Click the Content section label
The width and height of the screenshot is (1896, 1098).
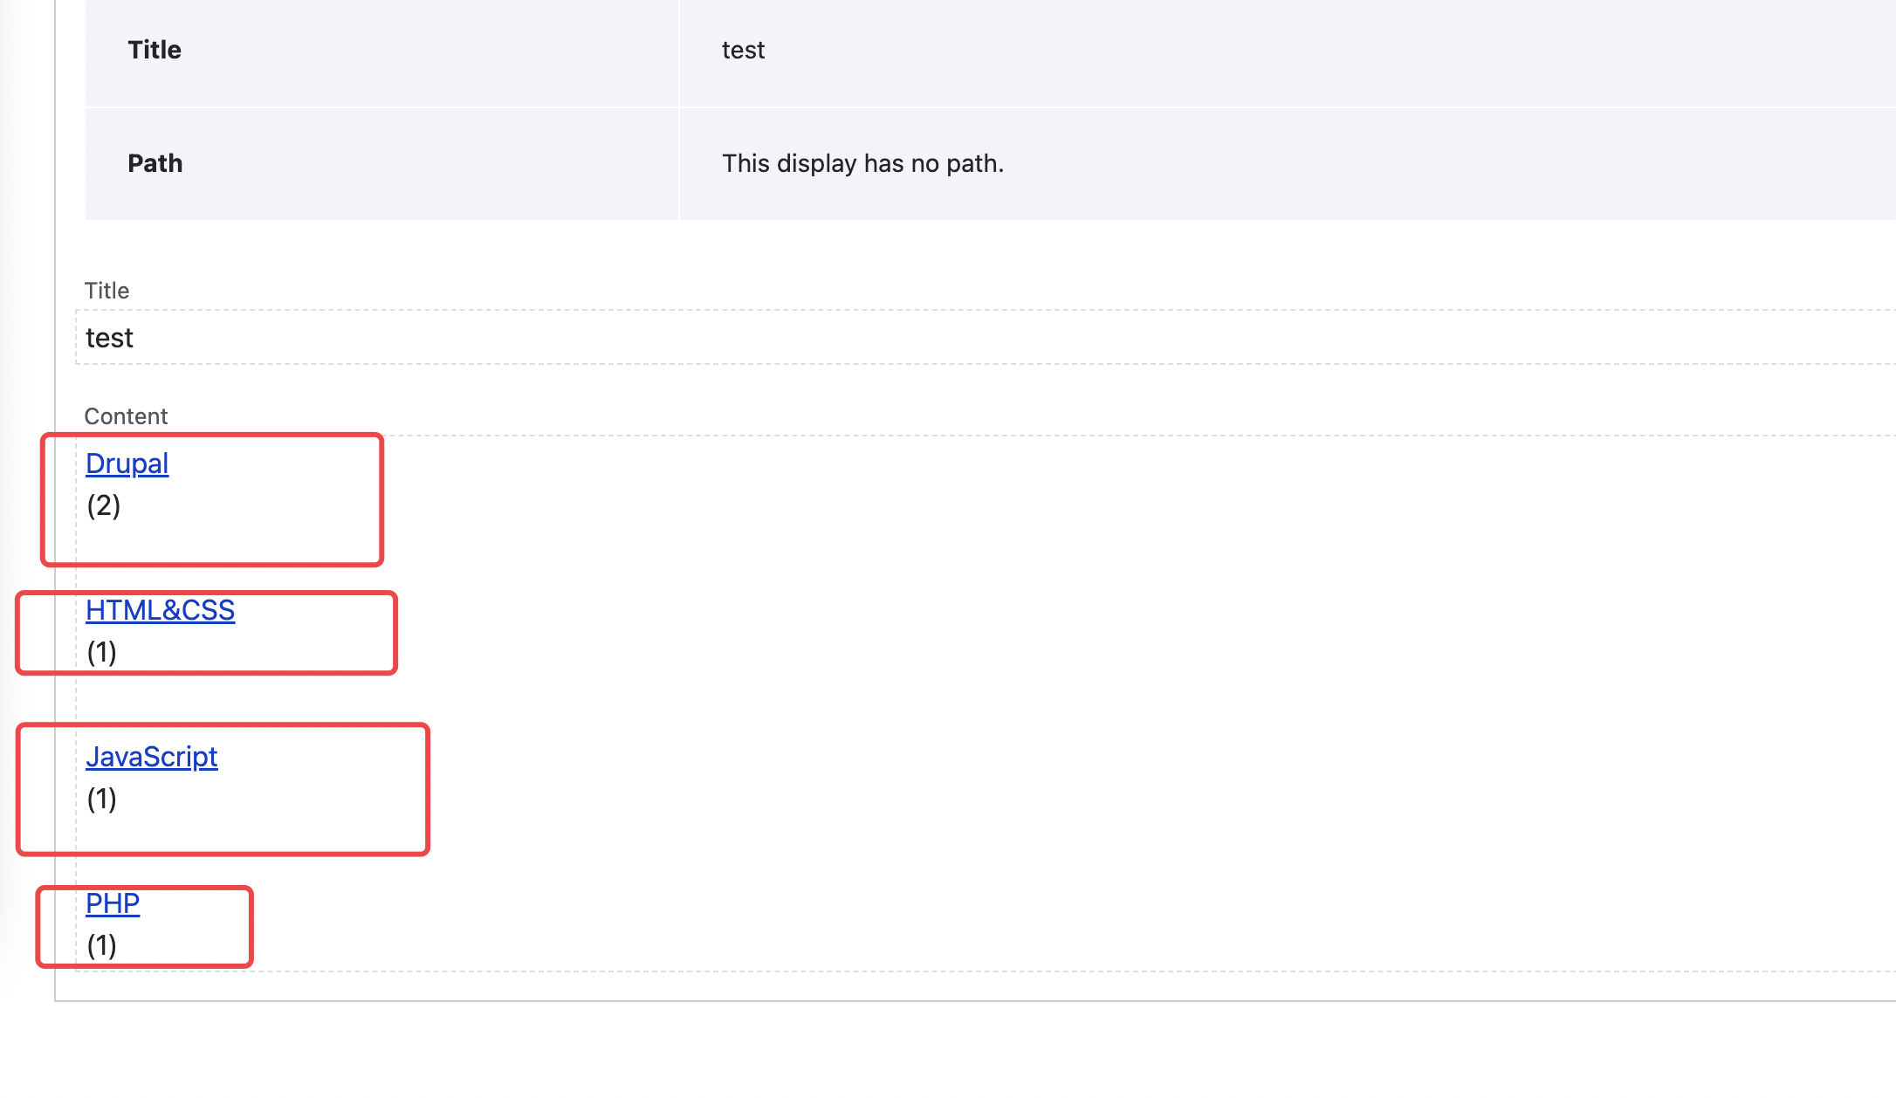(x=126, y=416)
